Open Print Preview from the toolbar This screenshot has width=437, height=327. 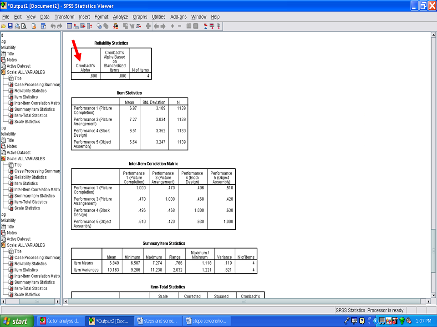(x=24, y=26)
